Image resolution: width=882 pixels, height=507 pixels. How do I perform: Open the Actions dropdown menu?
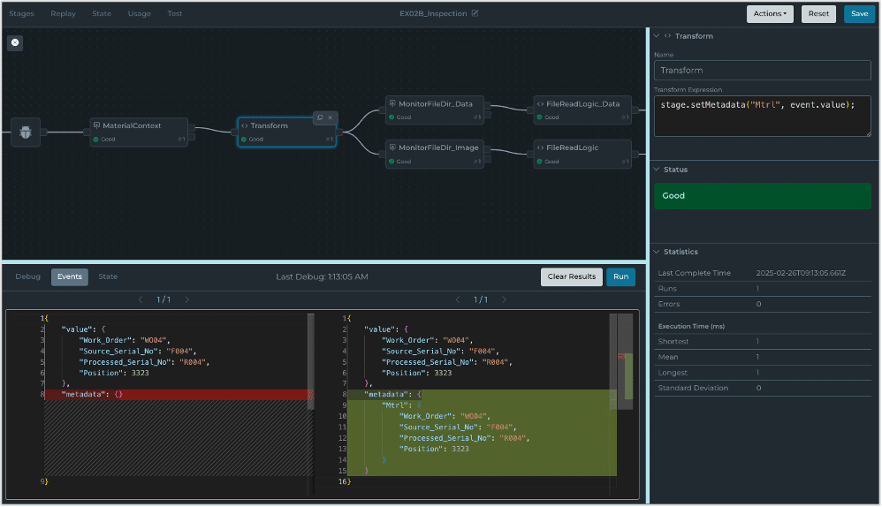[x=769, y=13]
